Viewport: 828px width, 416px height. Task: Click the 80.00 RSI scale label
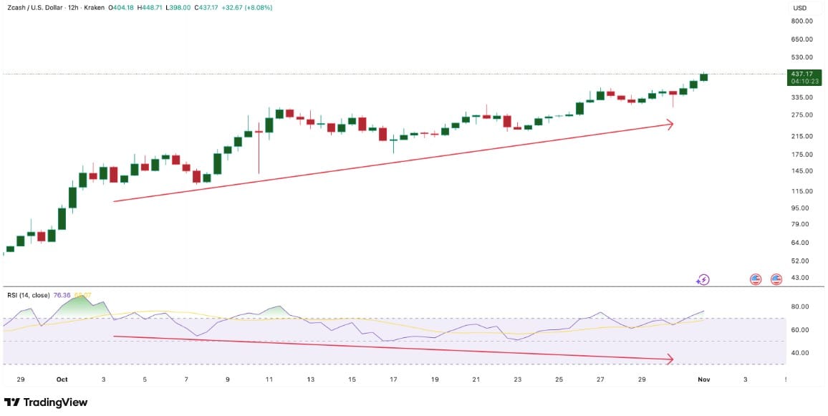coord(801,306)
